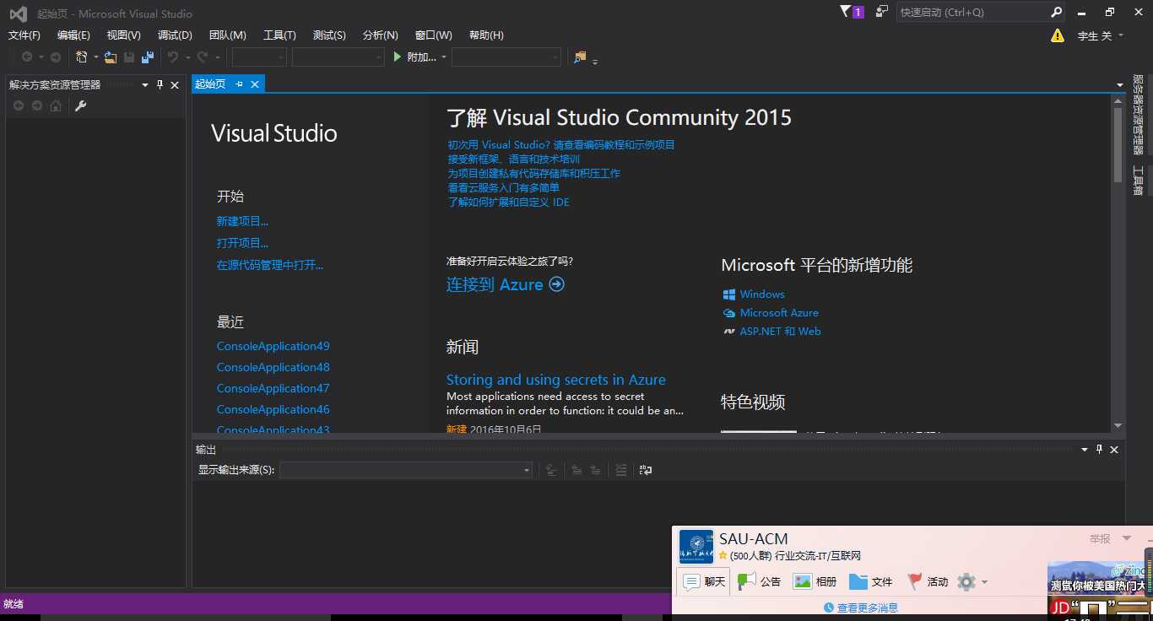
Task: Click Clear All icon in Output panel
Action: pyautogui.click(x=621, y=470)
